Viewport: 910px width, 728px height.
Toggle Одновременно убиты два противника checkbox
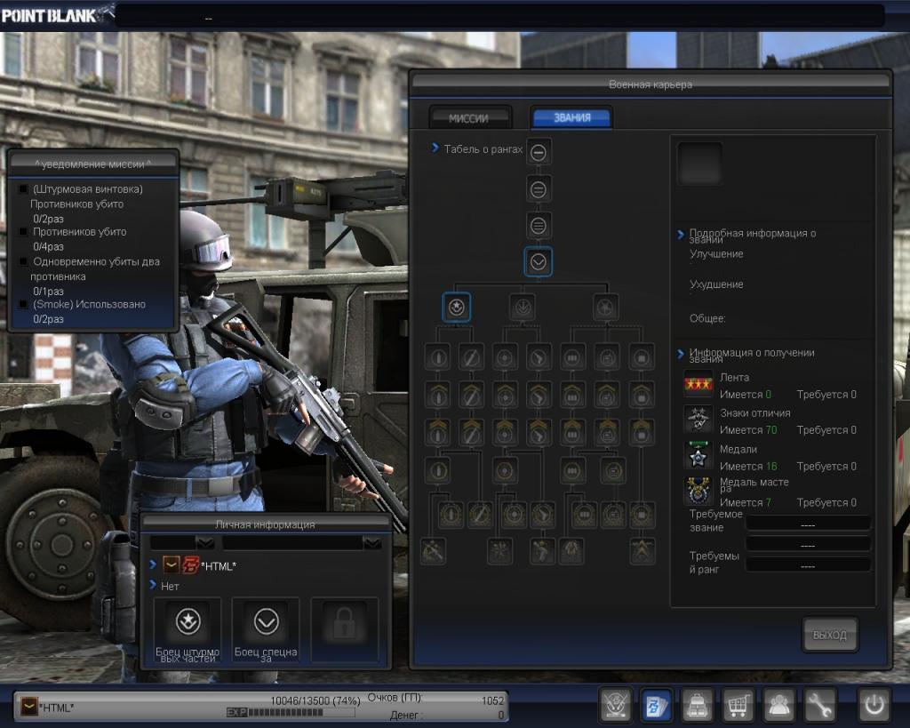click(x=23, y=262)
